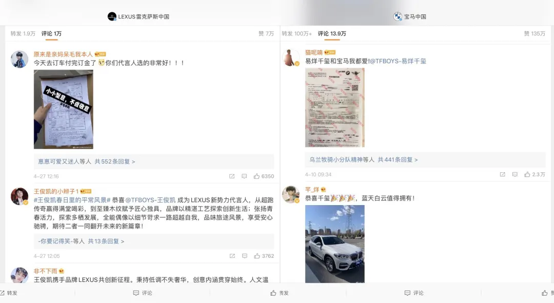Screen dimensions: 554x303
Task: Like the comment with 6350 likes
Action: [264, 176]
